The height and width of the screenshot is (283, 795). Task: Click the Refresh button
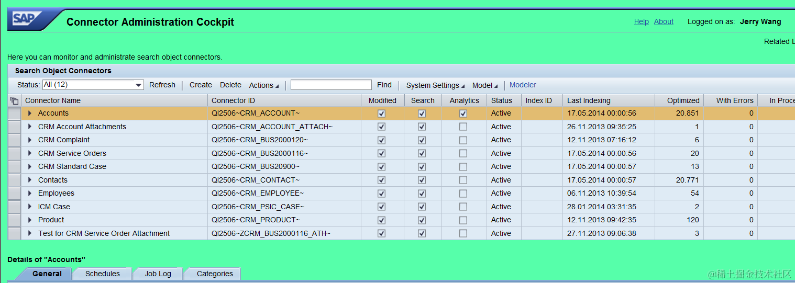tap(162, 85)
